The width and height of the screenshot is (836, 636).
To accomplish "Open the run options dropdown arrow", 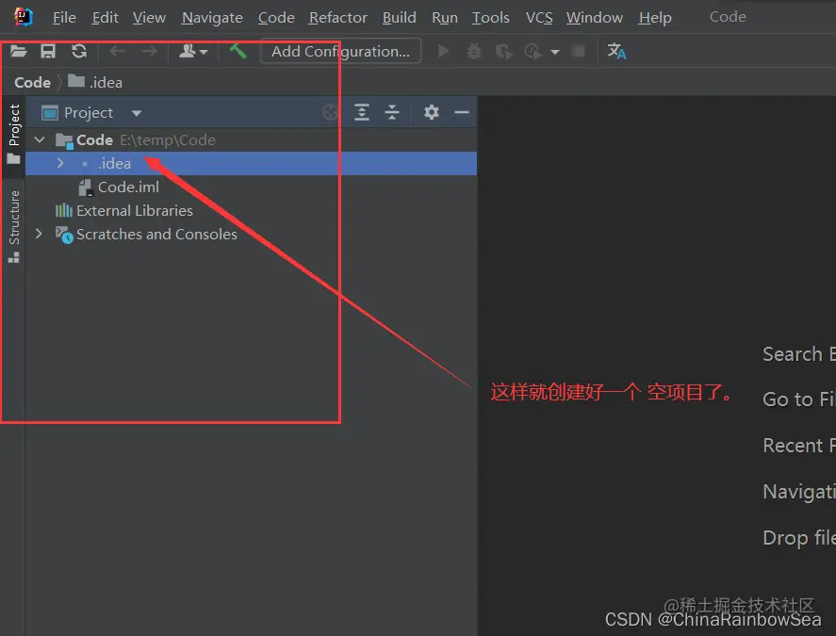I will click(555, 52).
